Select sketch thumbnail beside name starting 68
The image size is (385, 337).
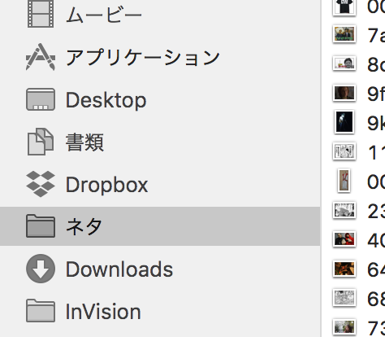pyautogui.click(x=344, y=298)
